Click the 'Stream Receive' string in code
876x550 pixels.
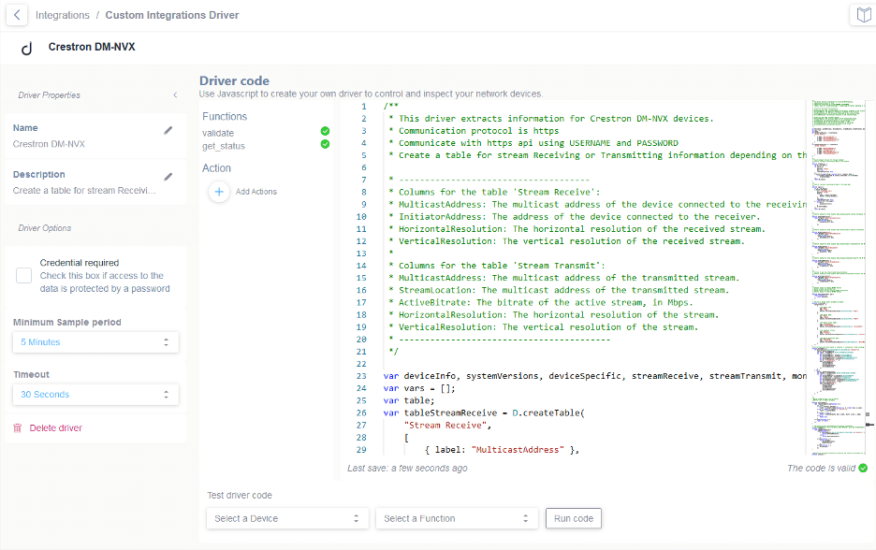tap(447, 425)
